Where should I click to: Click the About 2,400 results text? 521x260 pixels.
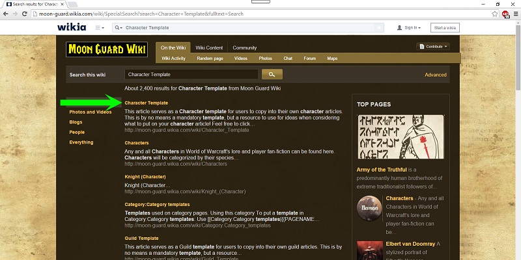(x=203, y=88)
